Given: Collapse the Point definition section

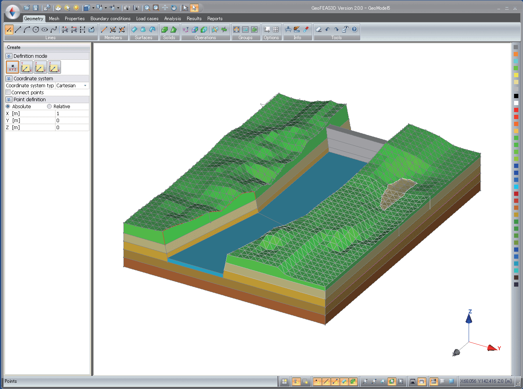Looking at the screenshot, I should pyautogui.click(x=9, y=100).
